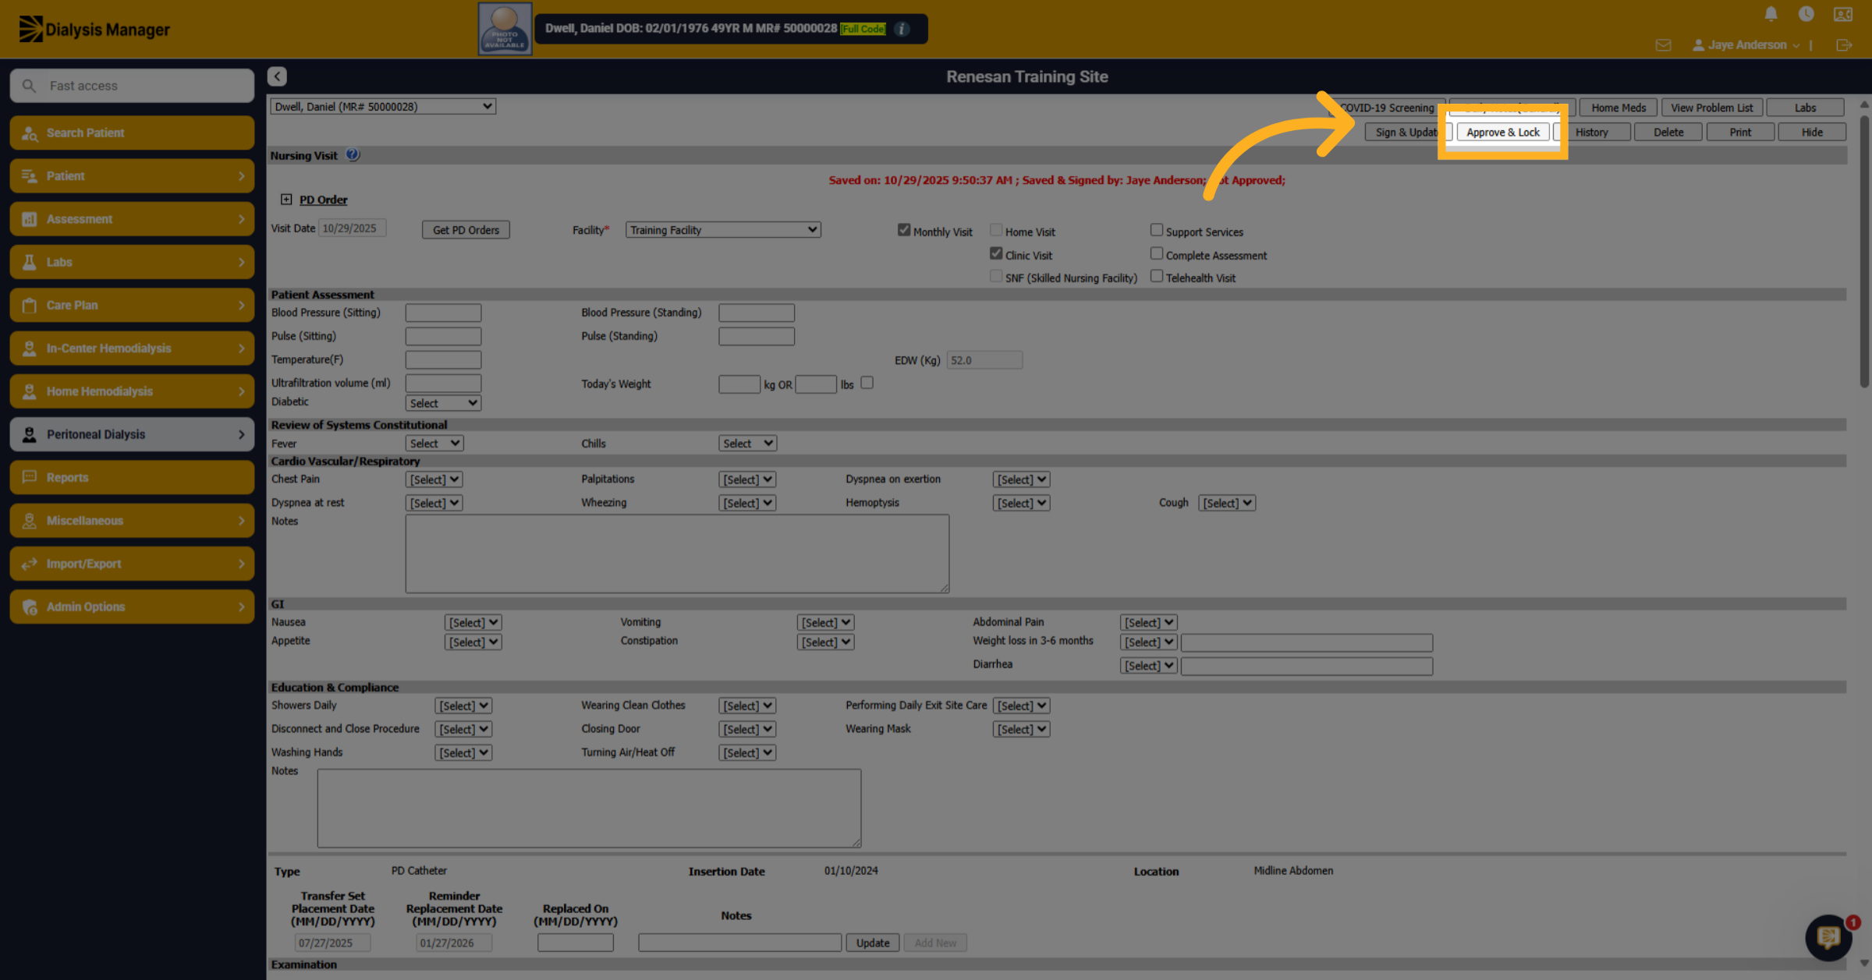Image resolution: width=1872 pixels, height=980 pixels.
Task: Open the clock icon in header
Action: click(x=1806, y=14)
